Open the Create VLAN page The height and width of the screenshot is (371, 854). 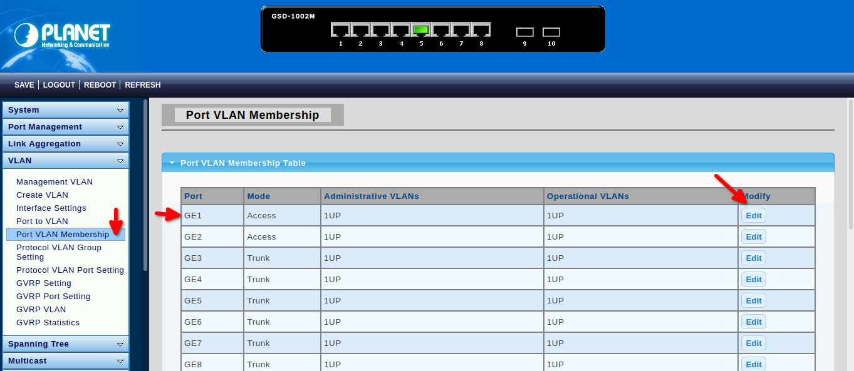[42, 195]
